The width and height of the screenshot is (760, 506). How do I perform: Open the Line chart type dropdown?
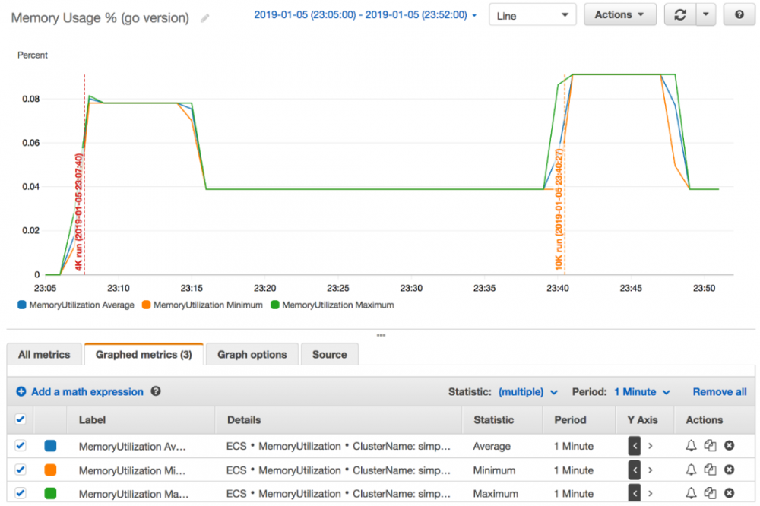point(532,15)
